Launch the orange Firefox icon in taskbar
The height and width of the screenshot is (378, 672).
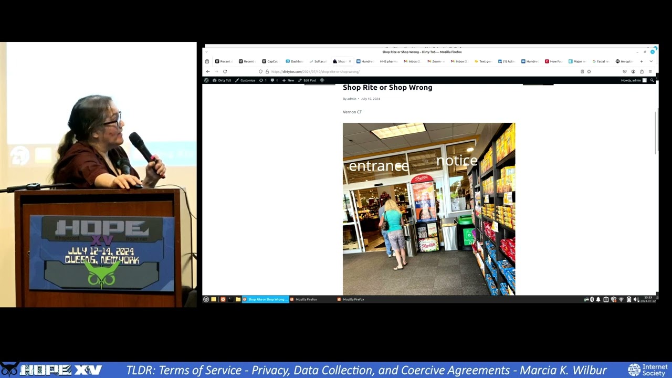pos(223,299)
